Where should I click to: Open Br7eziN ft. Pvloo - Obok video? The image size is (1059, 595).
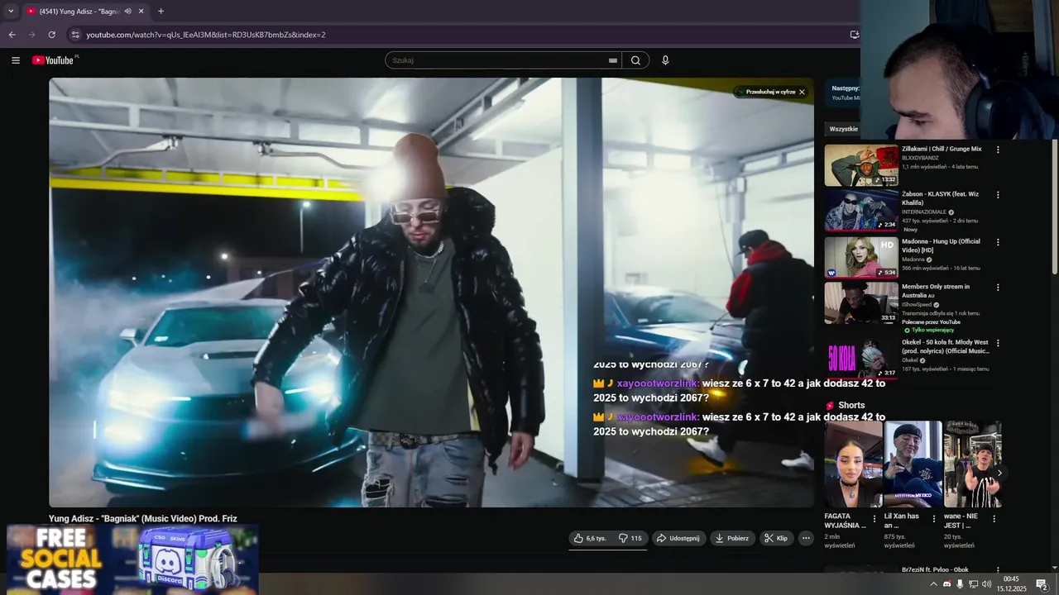[935, 569]
